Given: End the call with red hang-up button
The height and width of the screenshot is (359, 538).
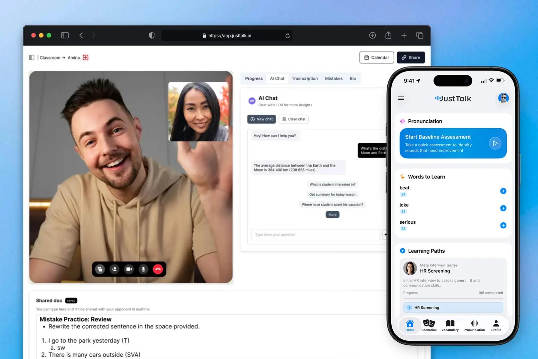Looking at the screenshot, I should pyautogui.click(x=158, y=269).
